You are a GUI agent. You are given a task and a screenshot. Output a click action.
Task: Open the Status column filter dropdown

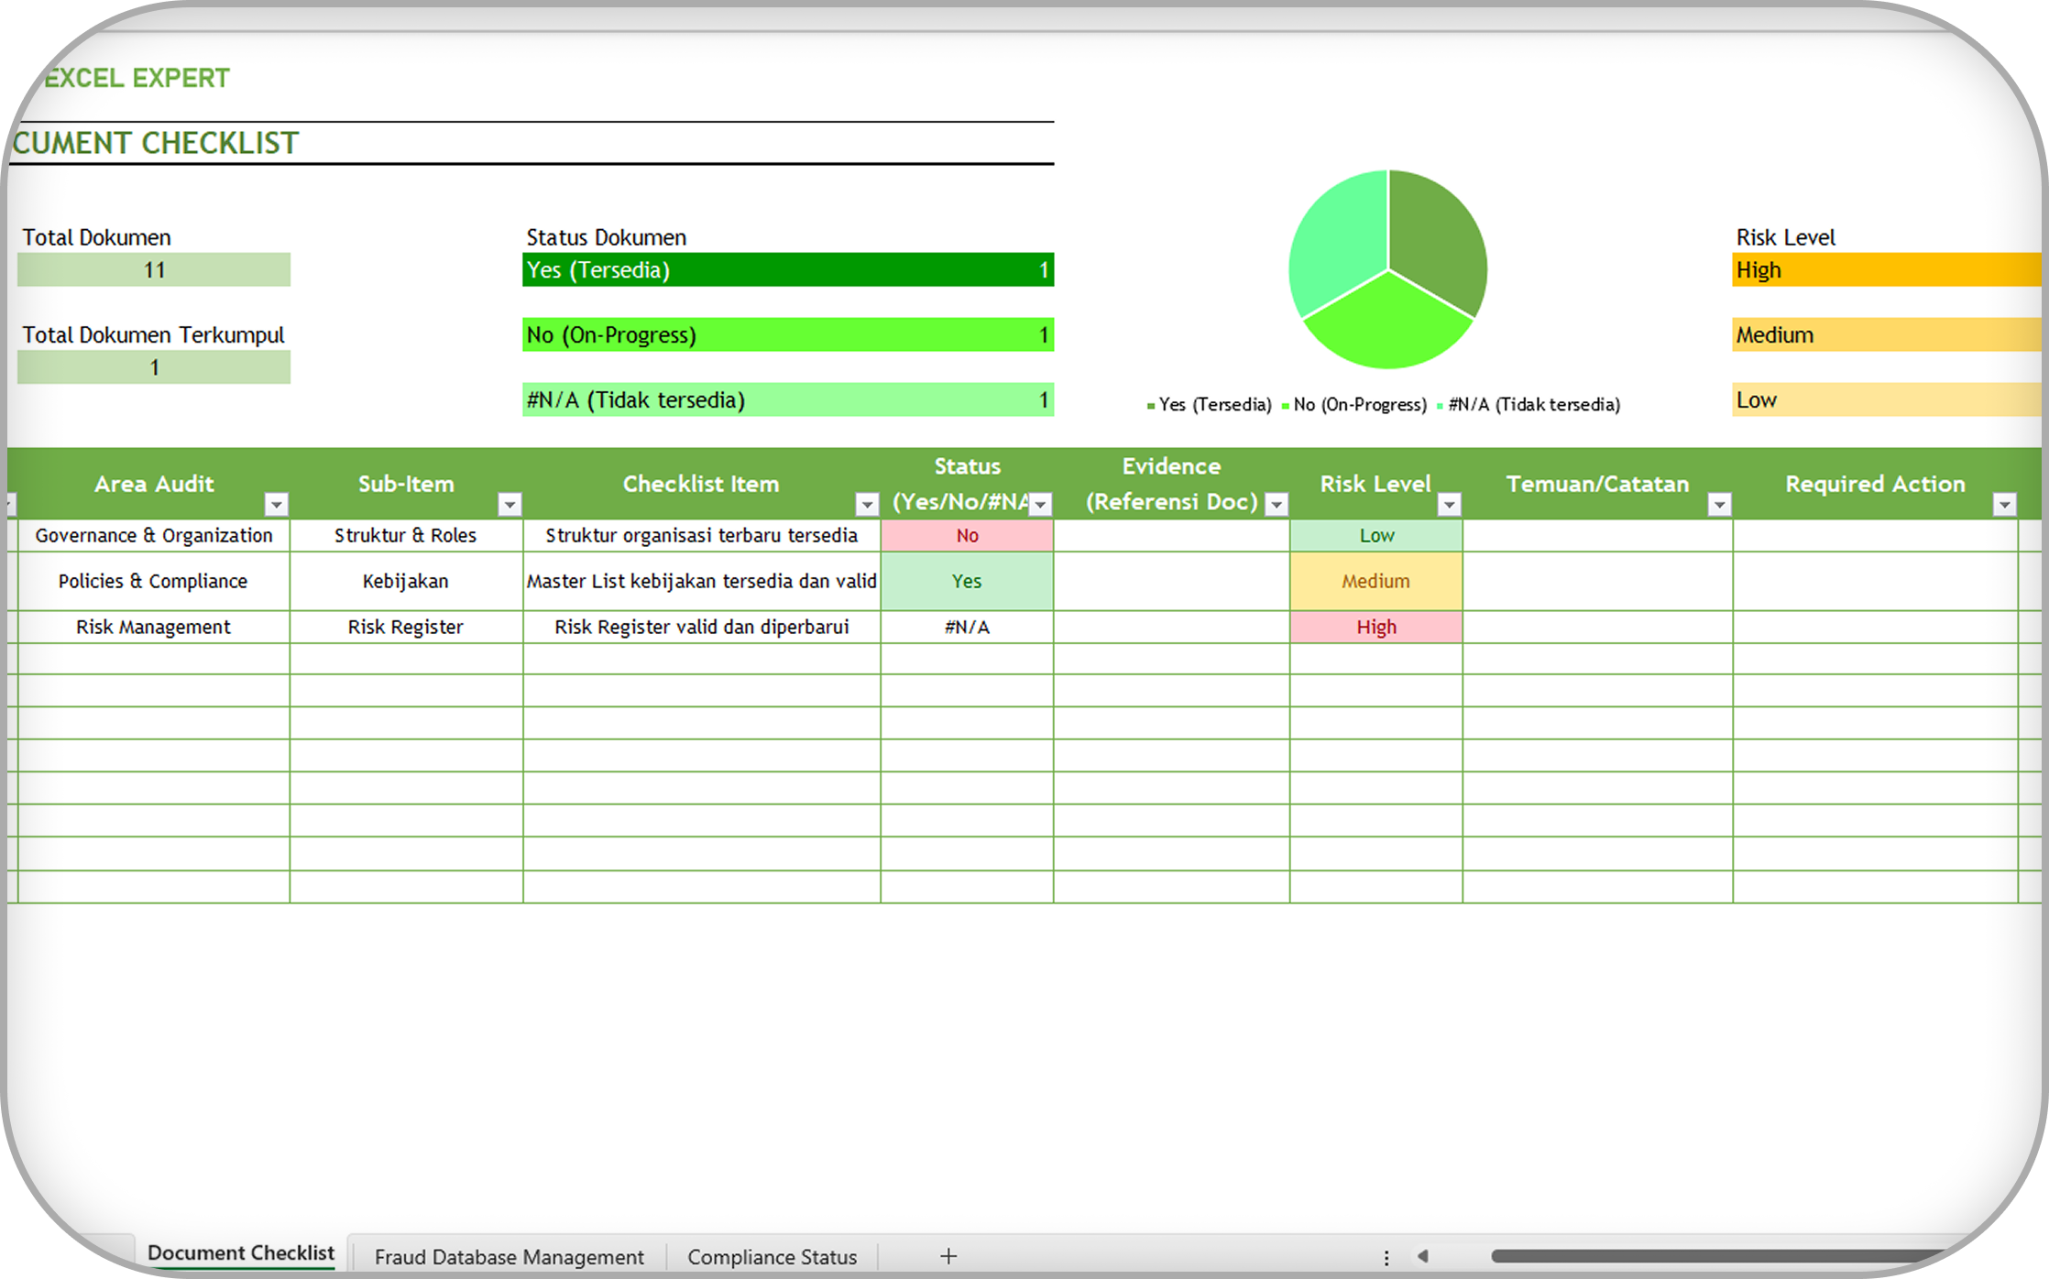pyautogui.click(x=1040, y=504)
